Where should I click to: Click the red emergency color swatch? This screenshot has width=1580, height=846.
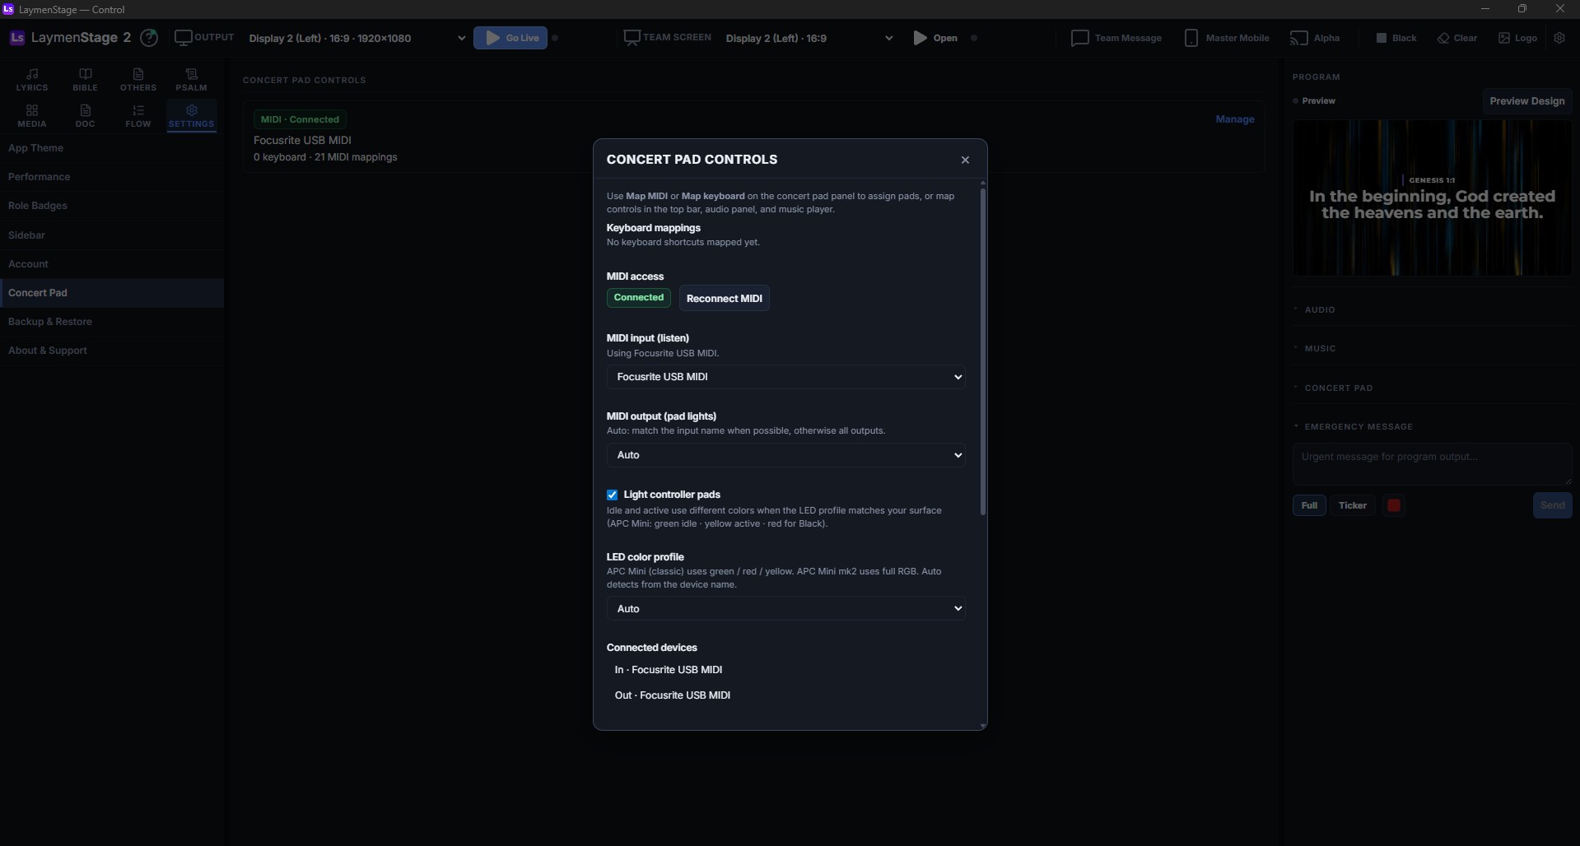(1394, 505)
